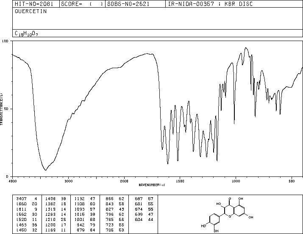Click the 0 transmittance axis label
Viewport: 303px width, 234px height.
point(7,176)
